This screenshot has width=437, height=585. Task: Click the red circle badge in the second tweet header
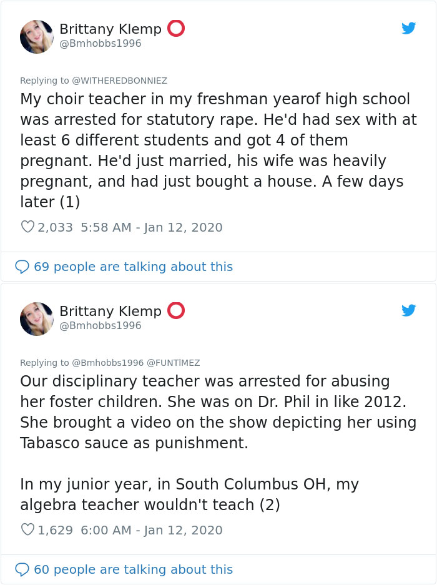[176, 311]
